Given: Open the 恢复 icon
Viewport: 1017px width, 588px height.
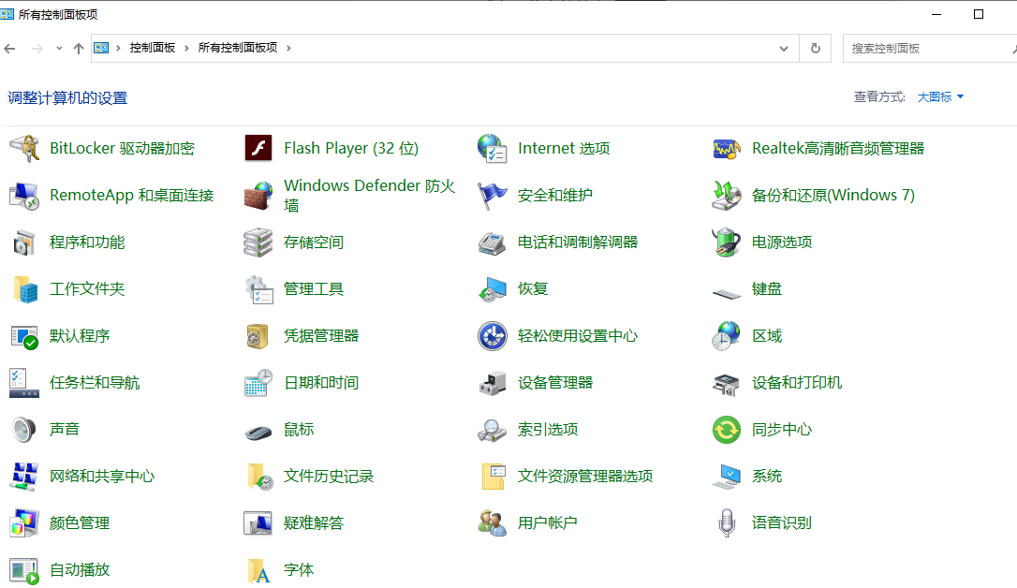Looking at the screenshot, I should coord(493,289).
